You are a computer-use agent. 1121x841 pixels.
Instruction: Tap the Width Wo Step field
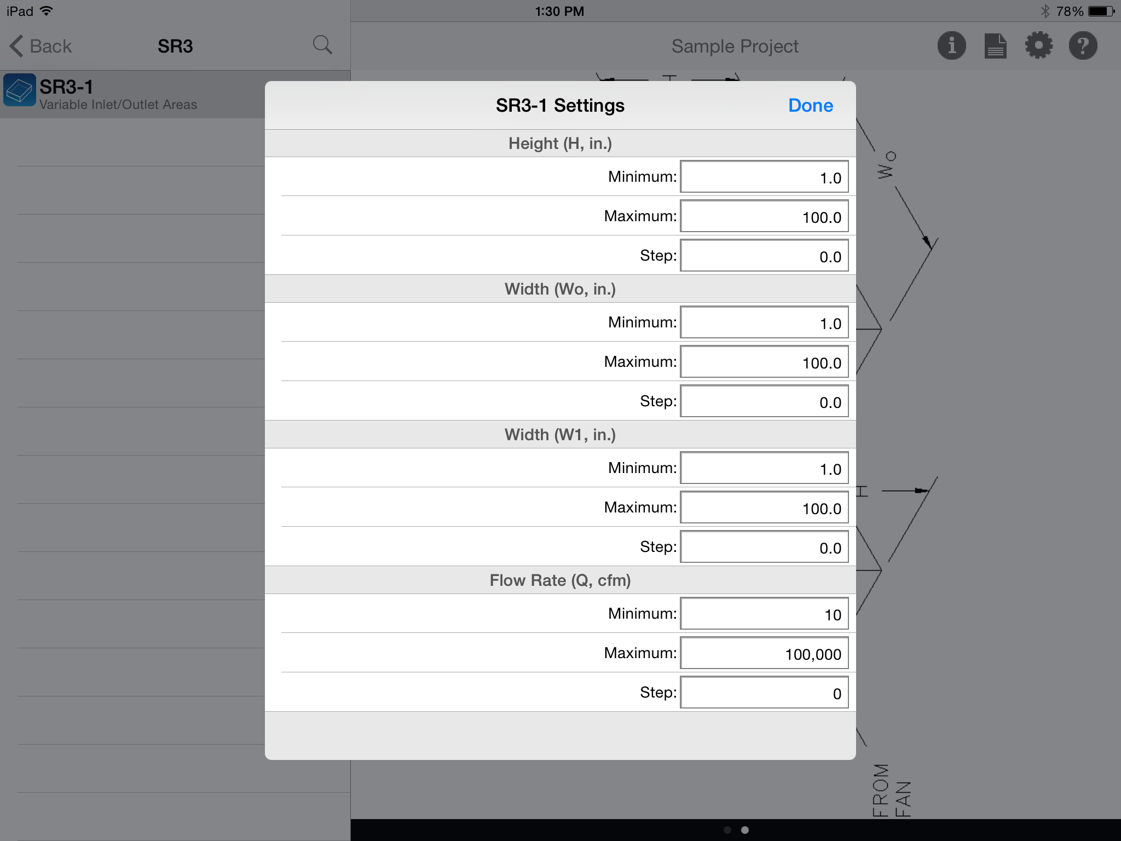764,401
